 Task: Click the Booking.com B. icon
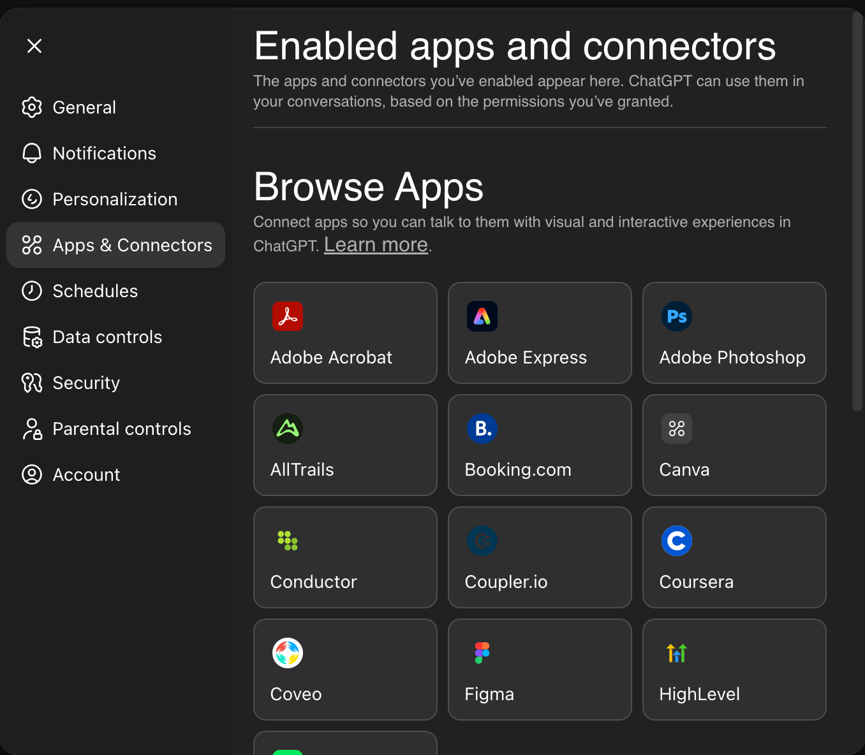tap(482, 429)
